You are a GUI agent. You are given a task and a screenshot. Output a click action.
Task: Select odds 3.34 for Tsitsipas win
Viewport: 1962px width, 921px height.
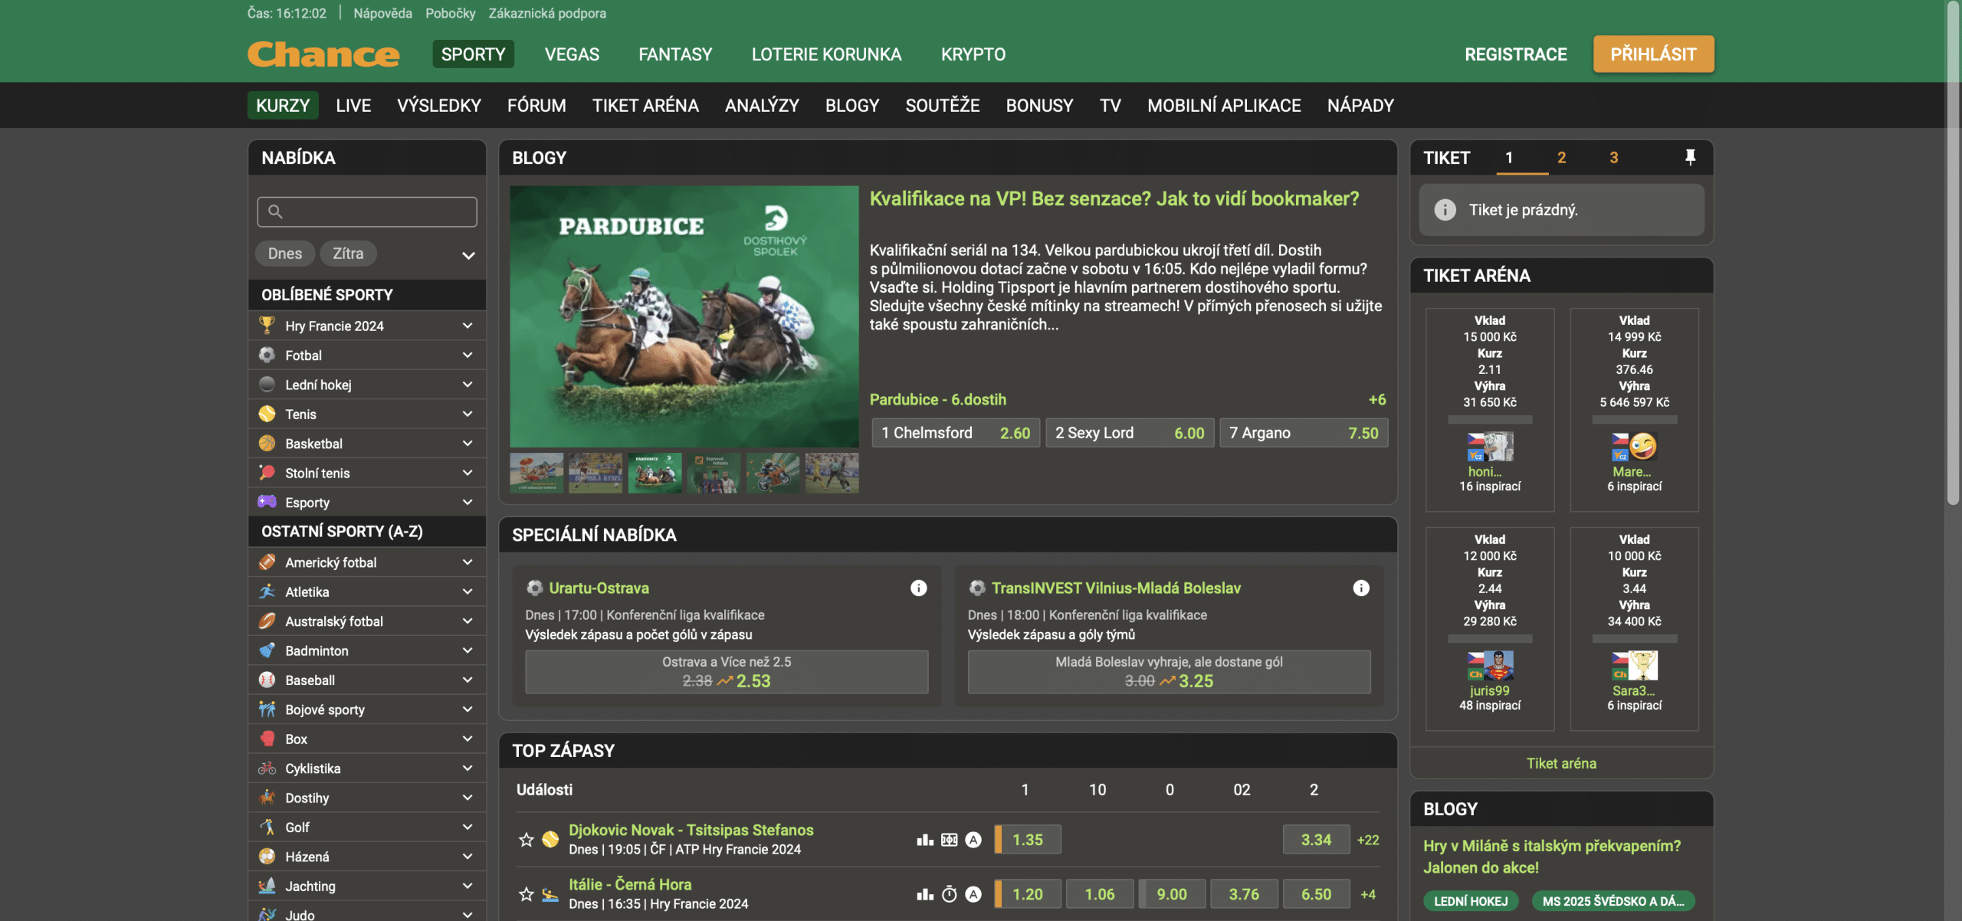coord(1316,840)
